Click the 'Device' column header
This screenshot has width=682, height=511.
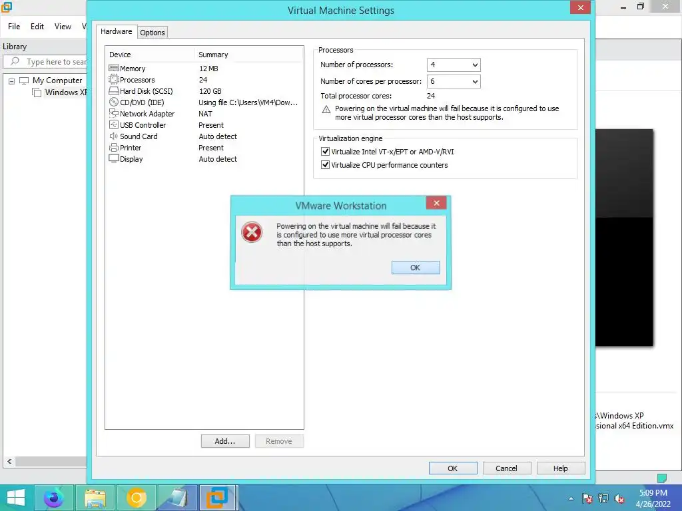click(x=120, y=55)
